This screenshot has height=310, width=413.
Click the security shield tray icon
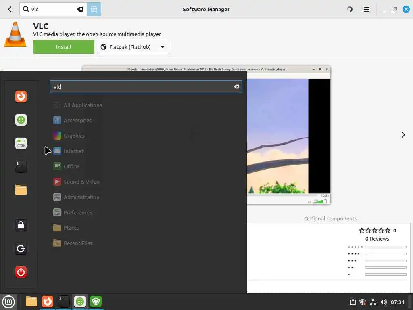(x=363, y=302)
